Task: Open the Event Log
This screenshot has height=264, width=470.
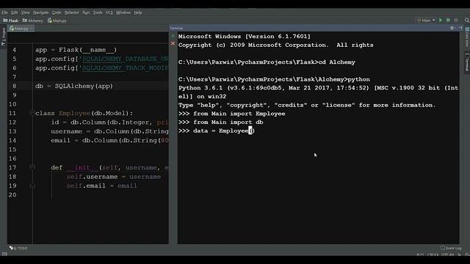Action: click(x=451, y=248)
